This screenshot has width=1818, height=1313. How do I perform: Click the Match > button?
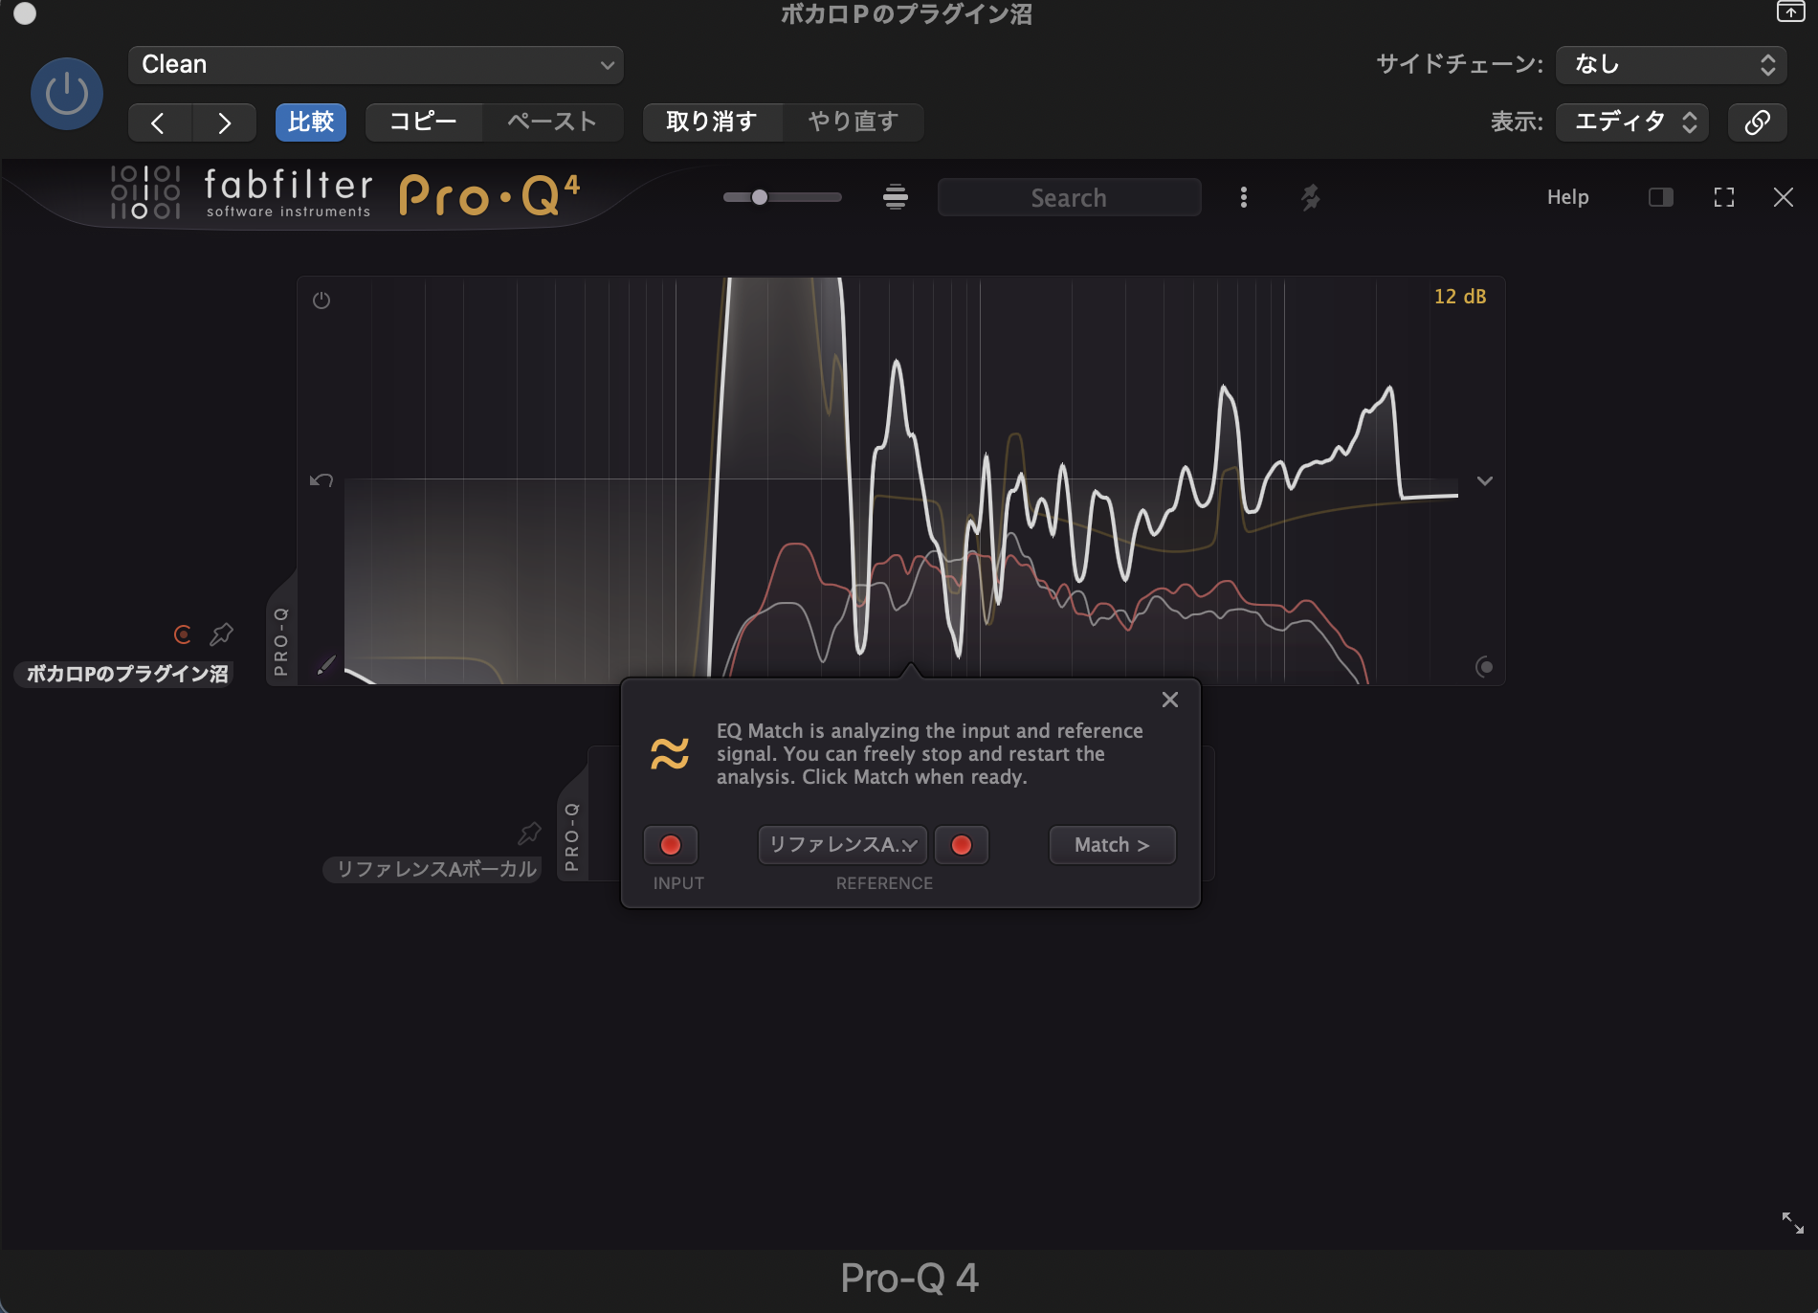pos(1112,845)
